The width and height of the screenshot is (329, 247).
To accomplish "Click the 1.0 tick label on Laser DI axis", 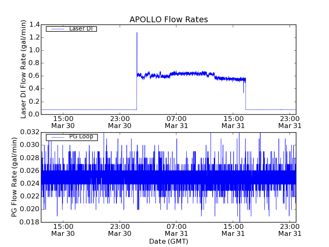I will (35, 50).
